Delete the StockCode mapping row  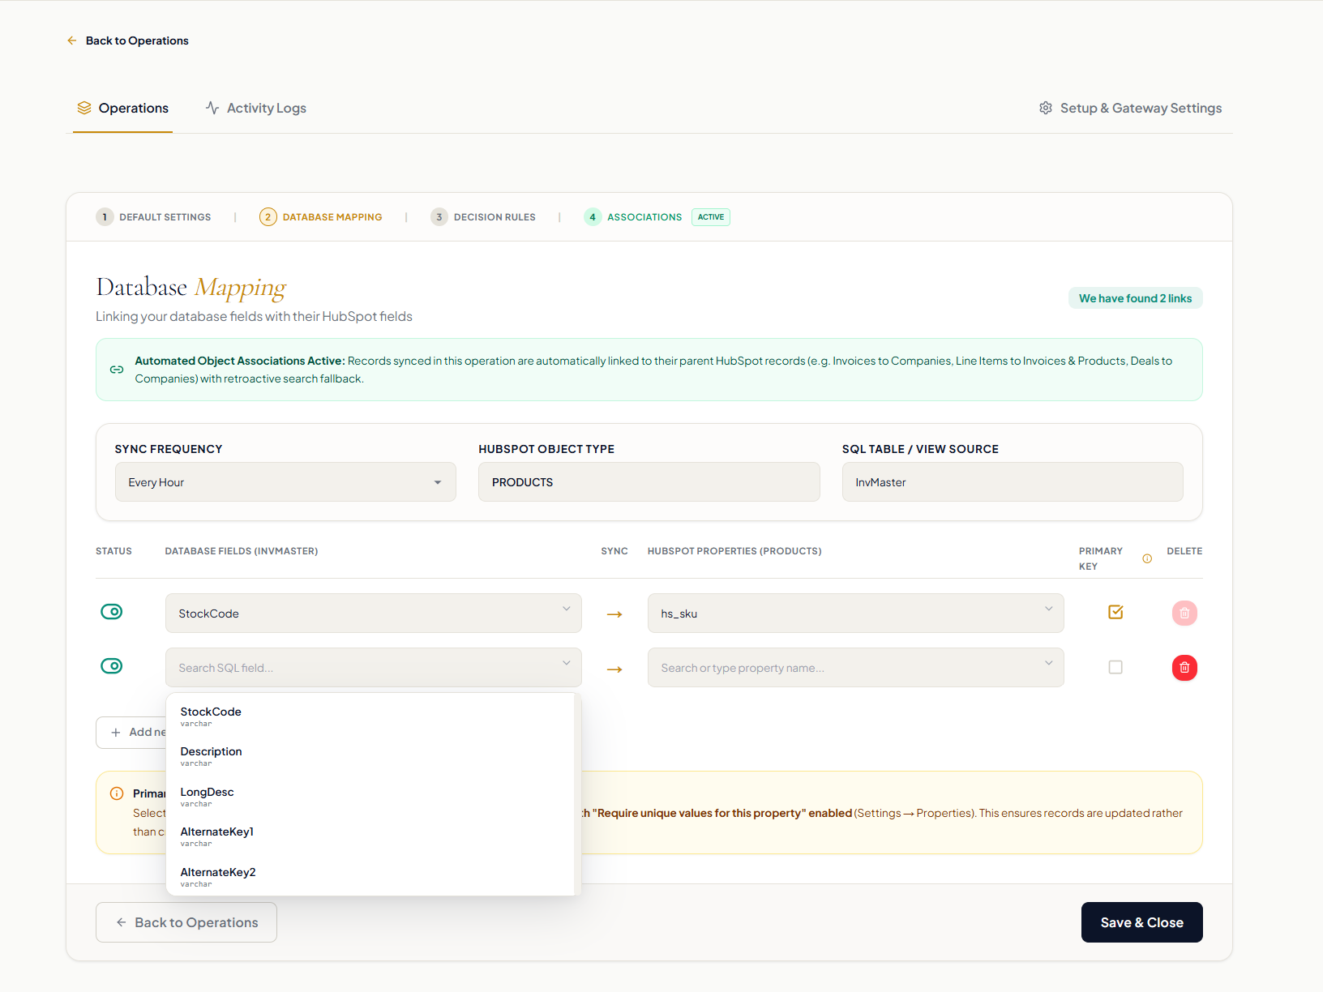1184,613
